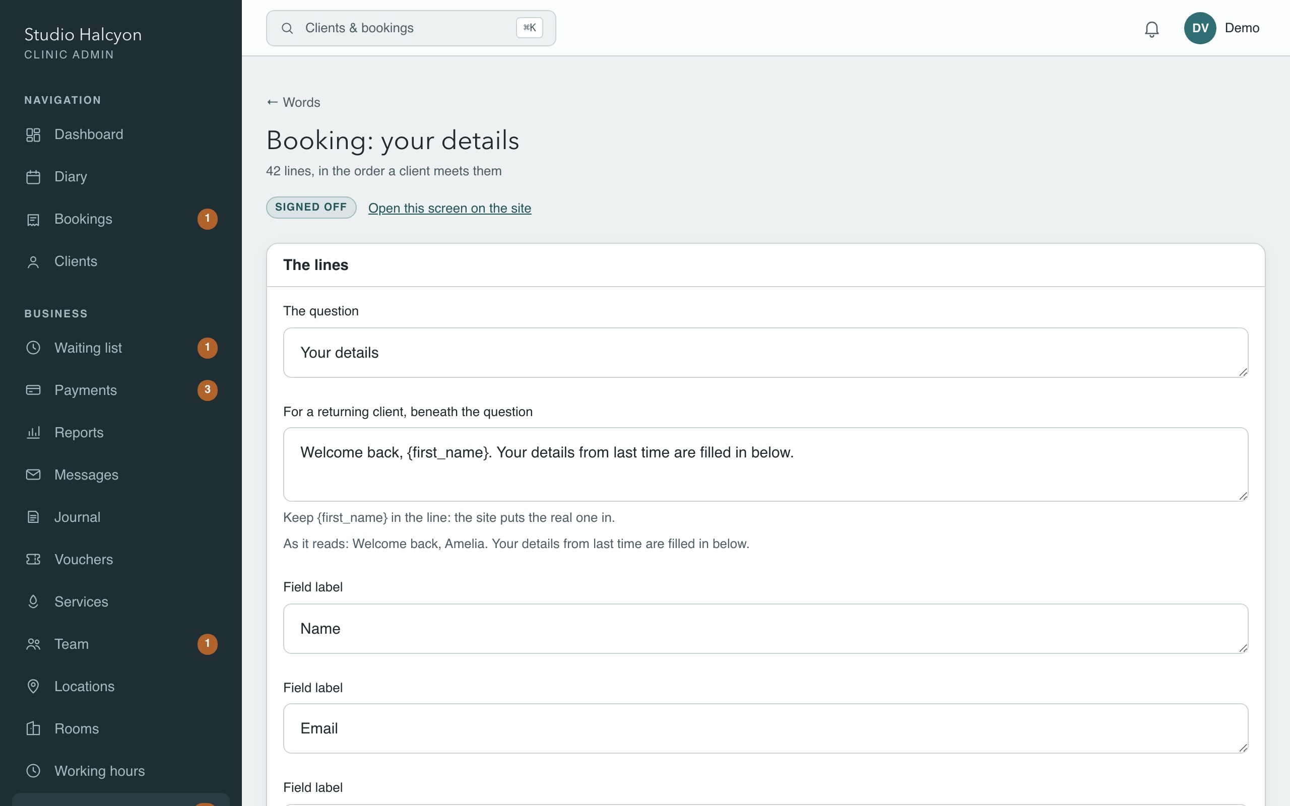The height and width of the screenshot is (806, 1290).
Task: Click the Diary calendar icon
Action: (33, 177)
